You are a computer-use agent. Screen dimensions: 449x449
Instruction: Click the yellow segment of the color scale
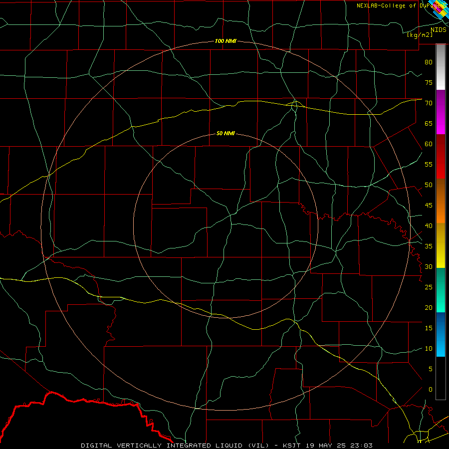441,245
